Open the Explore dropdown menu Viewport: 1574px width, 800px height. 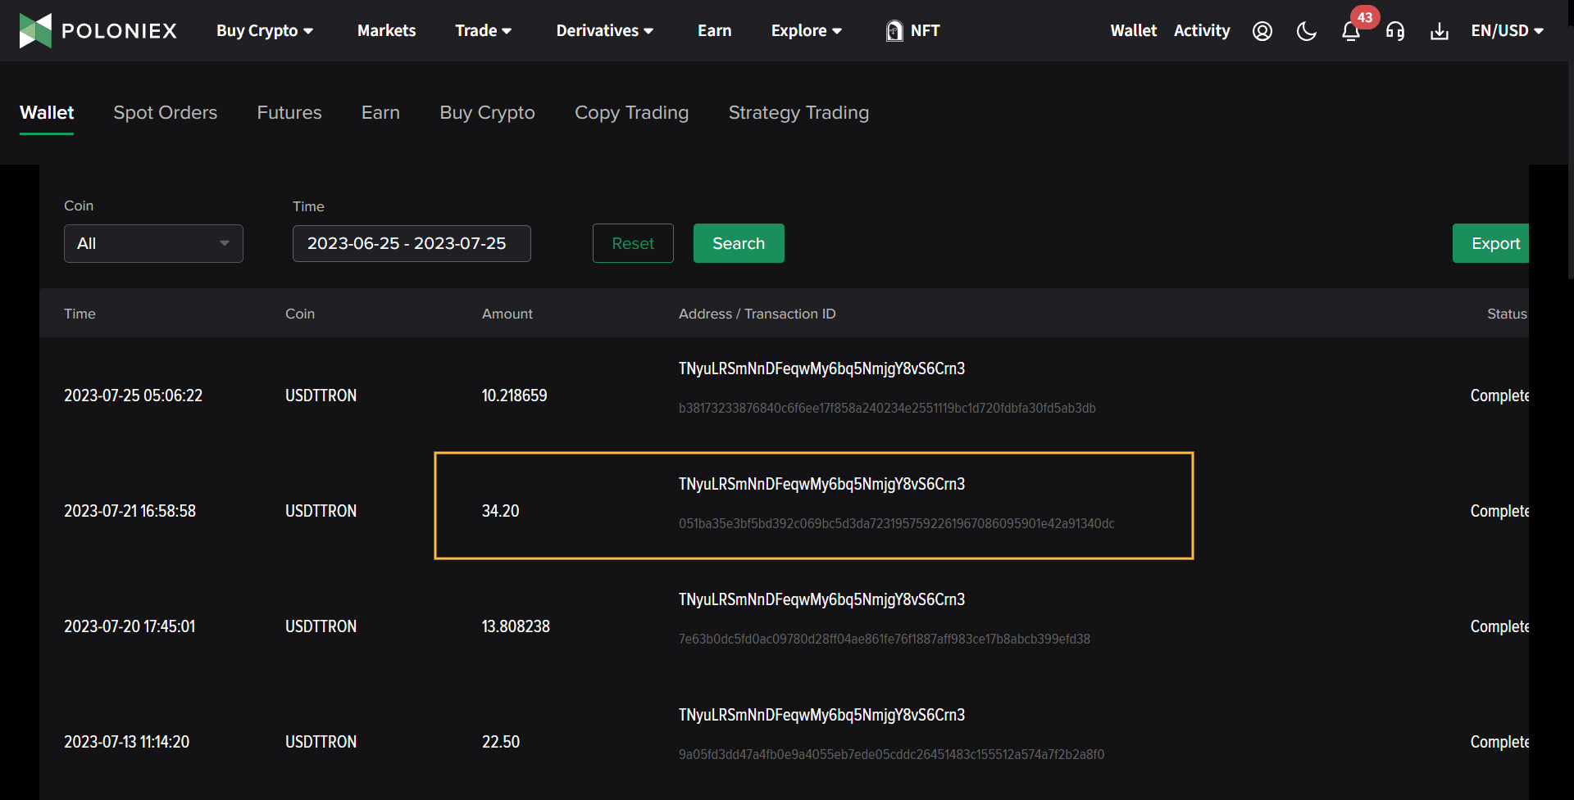tap(806, 31)
